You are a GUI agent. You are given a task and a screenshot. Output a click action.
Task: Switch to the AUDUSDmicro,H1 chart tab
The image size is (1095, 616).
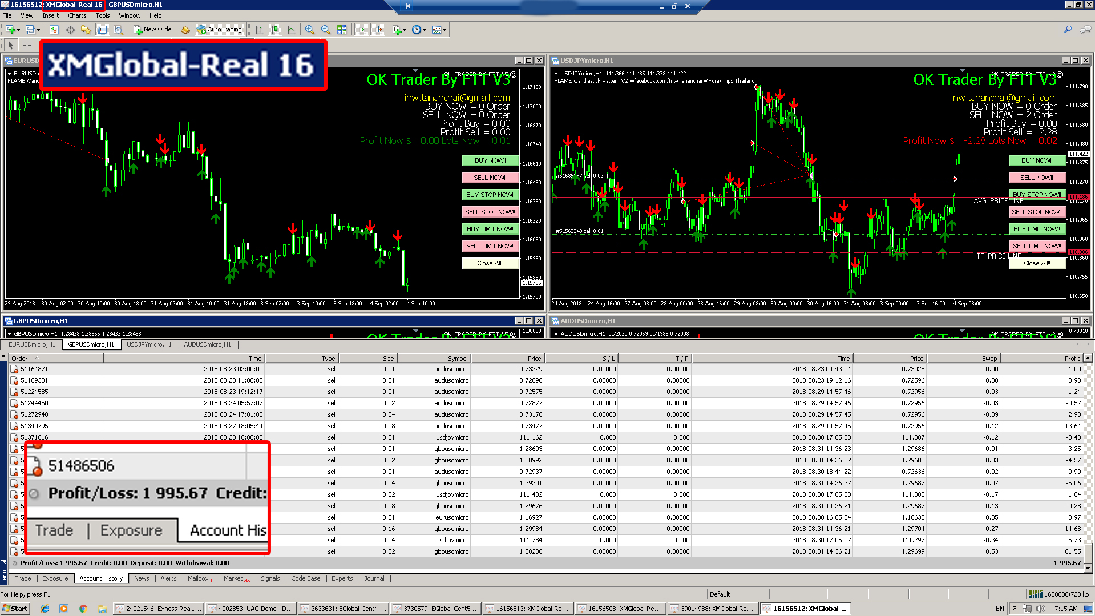tap(207, 344)
